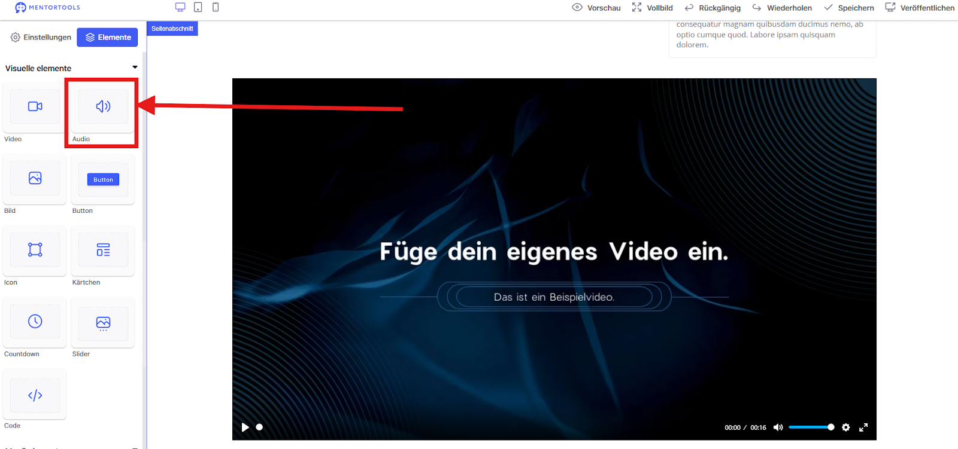Enter video fullscreen mode
958x449 pixels.
pos(863,427)
